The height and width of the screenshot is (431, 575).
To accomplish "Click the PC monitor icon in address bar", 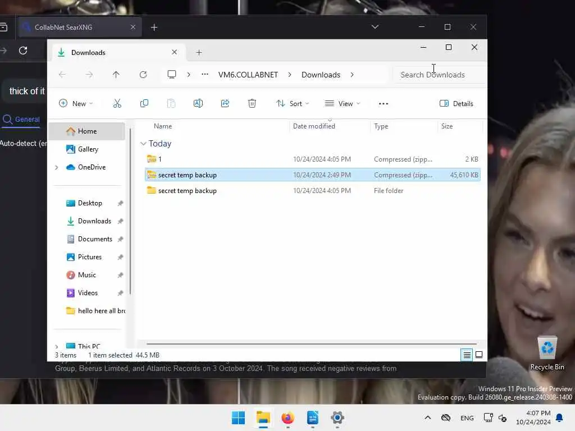I will 172,75.
